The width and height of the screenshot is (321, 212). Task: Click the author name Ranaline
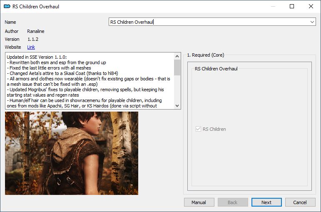click(36, 31)
